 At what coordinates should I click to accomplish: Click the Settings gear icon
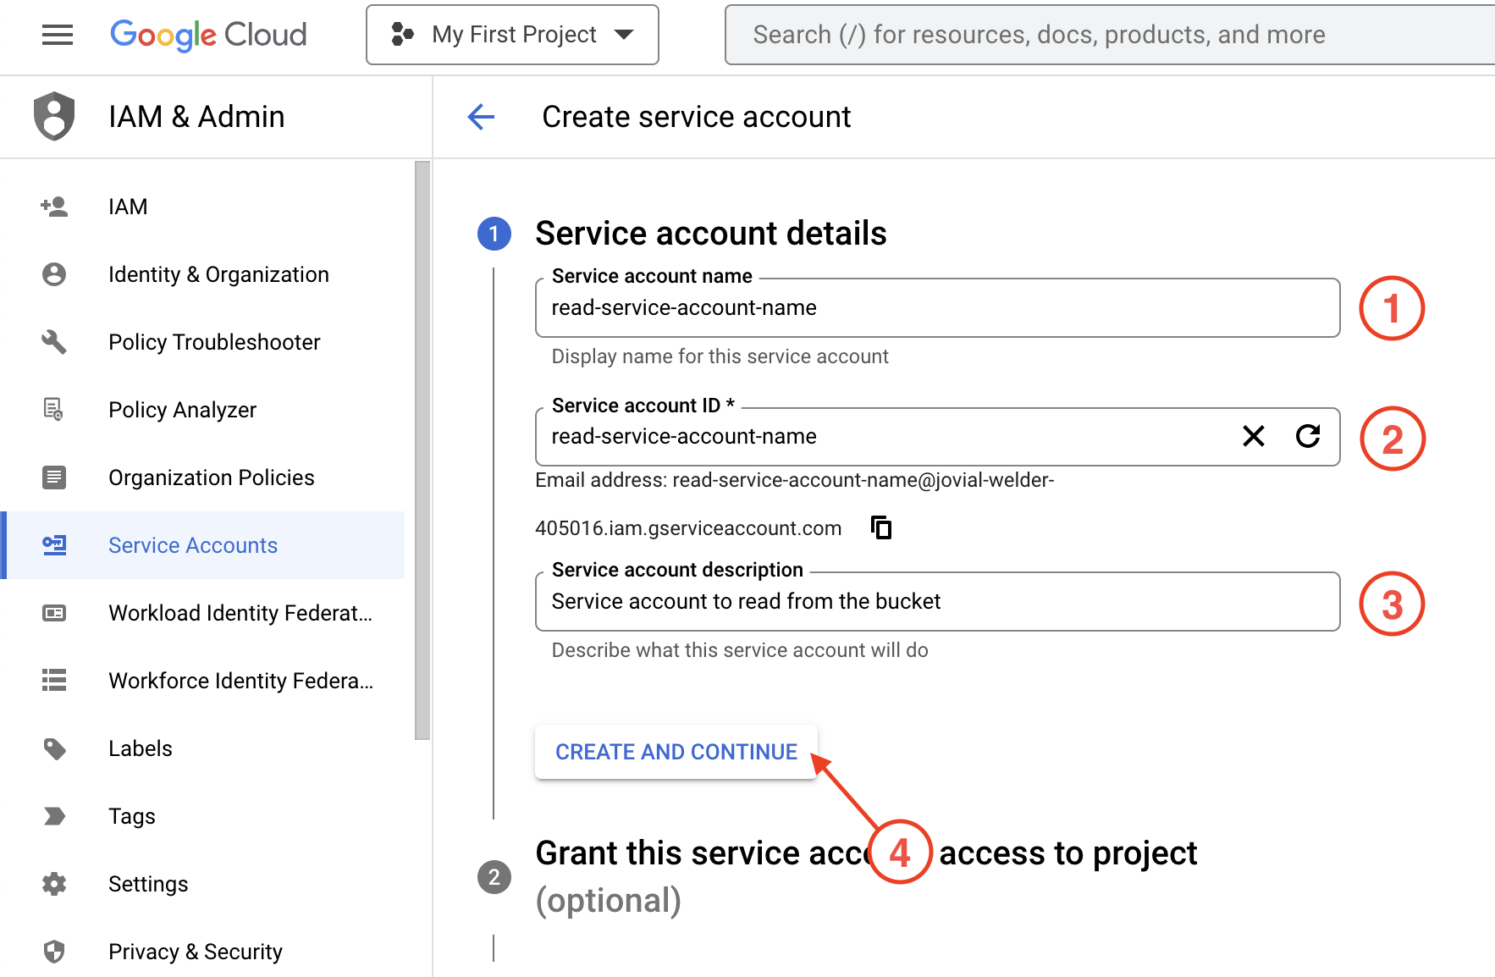click(x=54, y=884)
